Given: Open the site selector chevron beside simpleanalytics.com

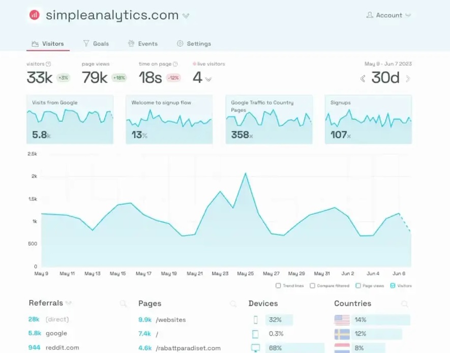Looking at the screenshot, I should pos(186,16).
